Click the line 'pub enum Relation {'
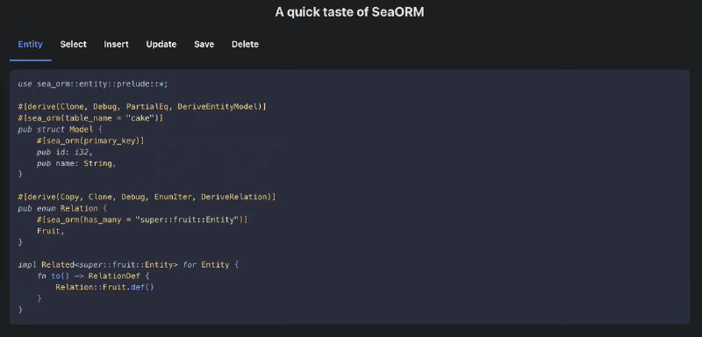The height and width of the screenshot is (337, 702). tap(62, 208)
